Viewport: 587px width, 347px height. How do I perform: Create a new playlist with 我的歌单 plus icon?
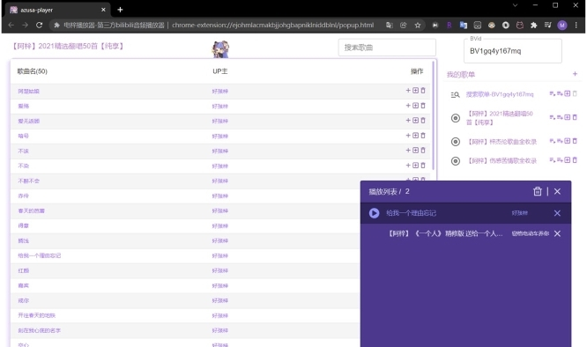(x=575, y=74)
